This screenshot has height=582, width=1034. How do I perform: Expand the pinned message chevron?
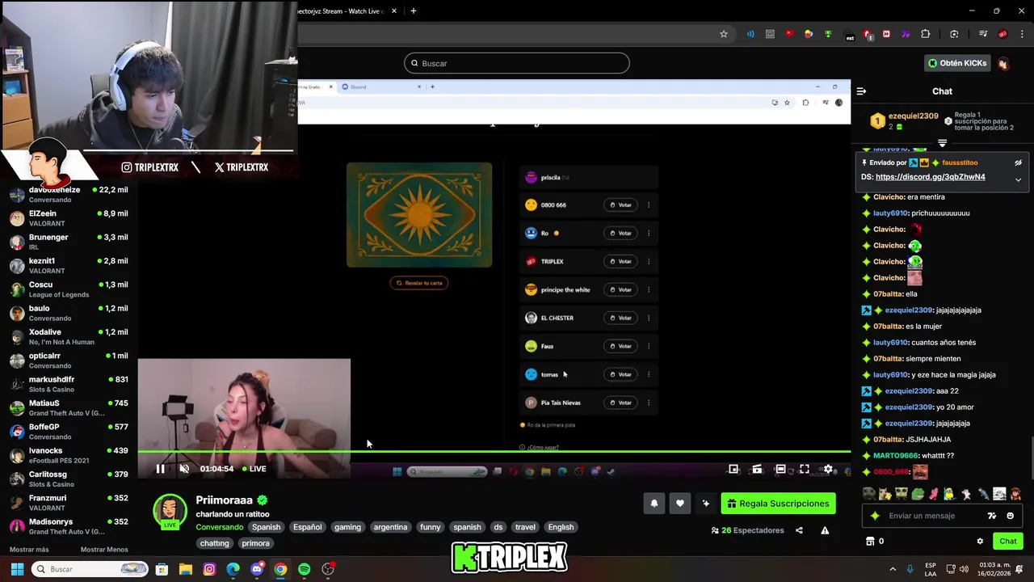pos(1018,179)
